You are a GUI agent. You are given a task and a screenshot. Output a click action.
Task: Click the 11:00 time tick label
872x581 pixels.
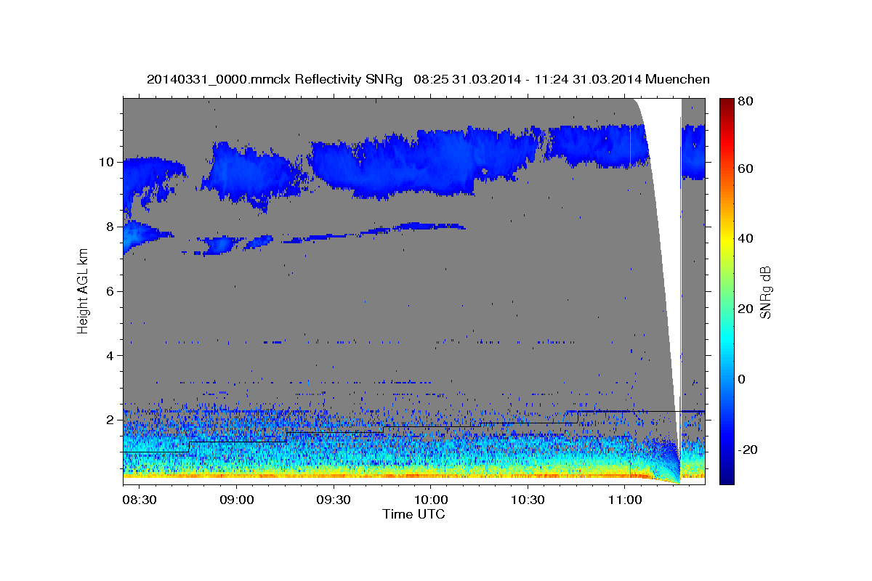(x=625, y=500)
